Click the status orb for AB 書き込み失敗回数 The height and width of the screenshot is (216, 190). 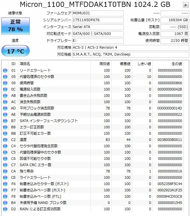pos(5,96)
